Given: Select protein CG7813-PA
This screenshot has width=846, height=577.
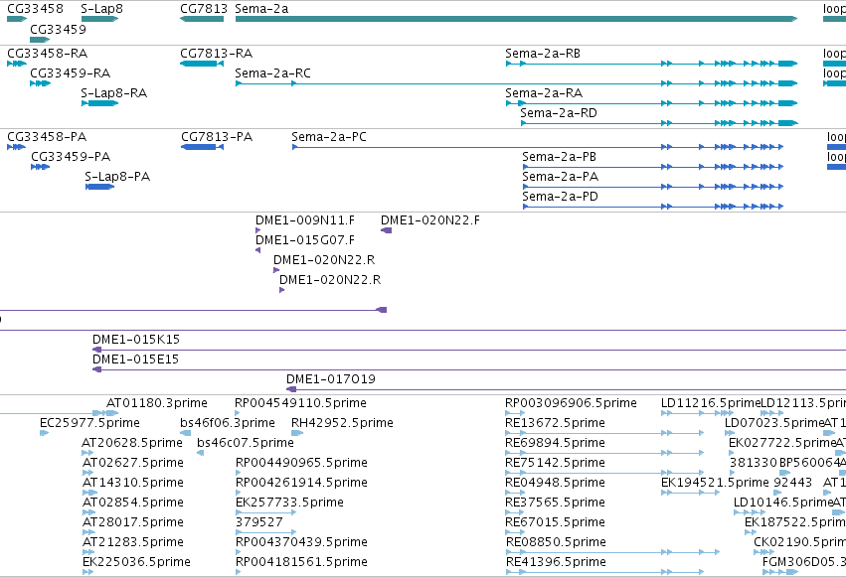Looking at the screenshot, I should [203, 147].
